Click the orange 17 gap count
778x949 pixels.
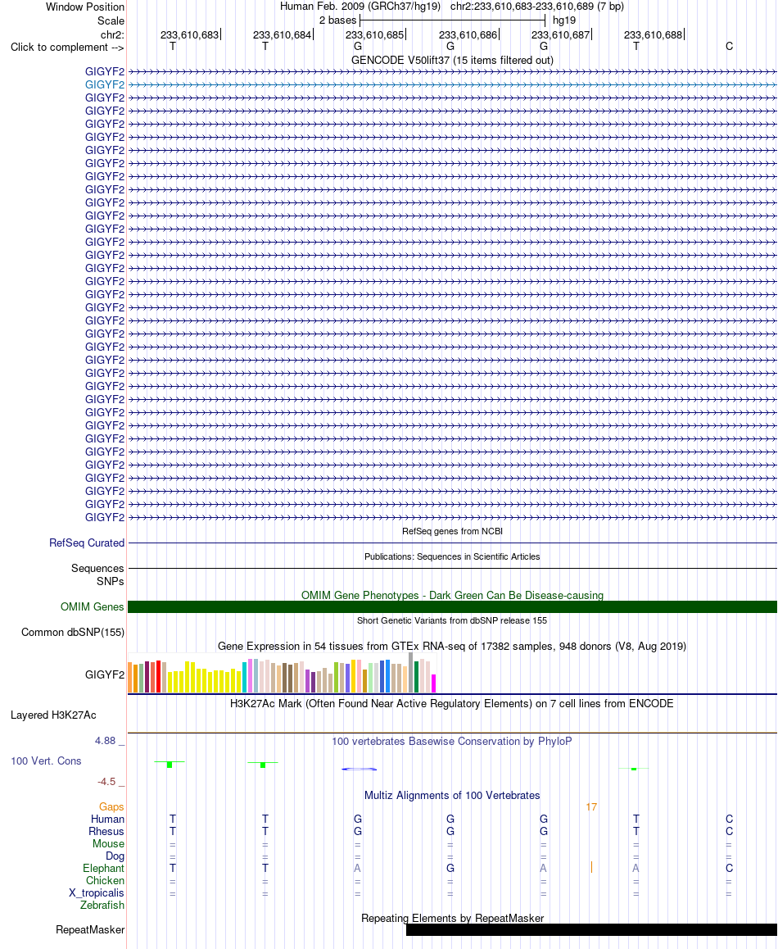[591, 806]
